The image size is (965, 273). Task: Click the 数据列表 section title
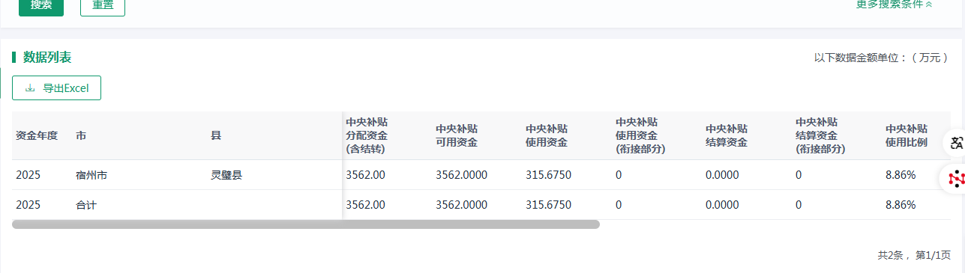tap(47, 58)
